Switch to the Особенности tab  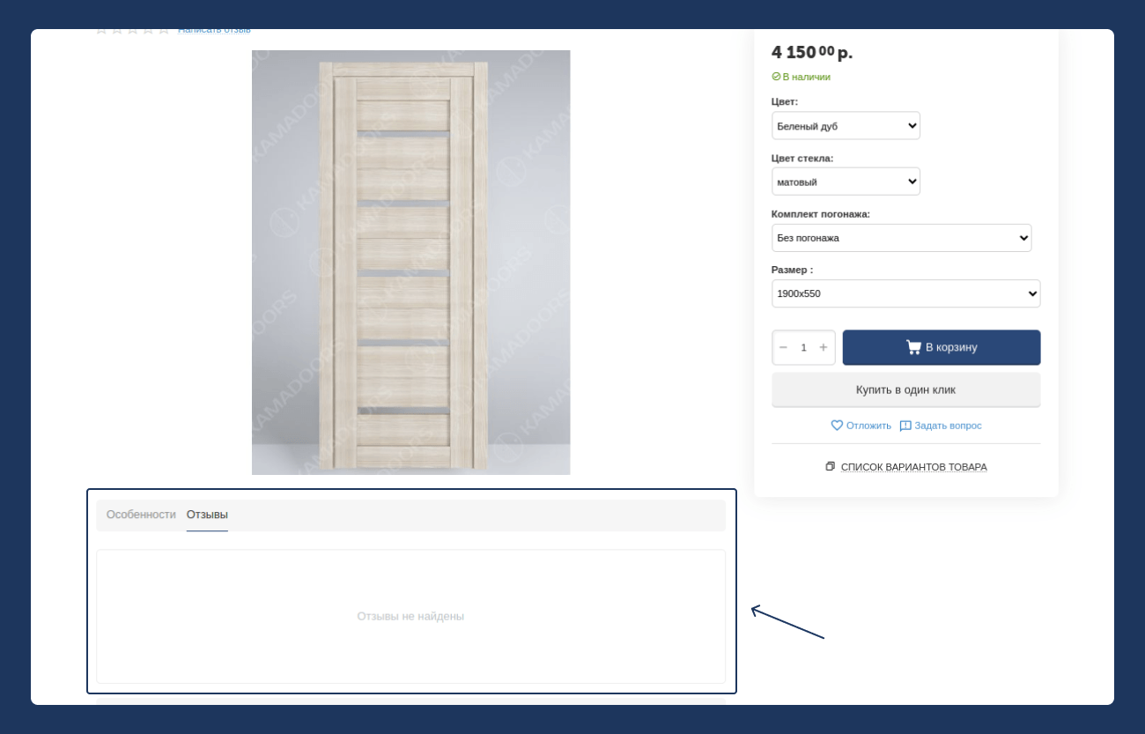141,515
